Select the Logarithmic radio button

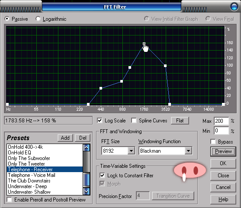click(38, 19)
